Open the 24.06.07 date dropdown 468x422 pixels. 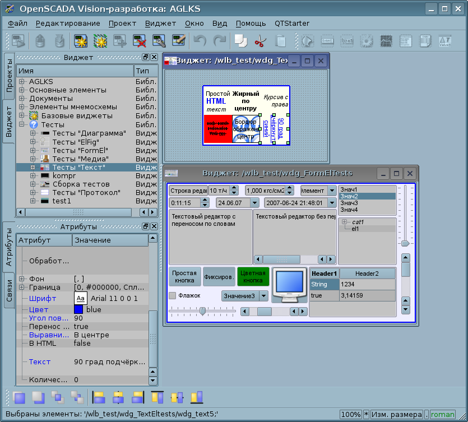point(254,202)
